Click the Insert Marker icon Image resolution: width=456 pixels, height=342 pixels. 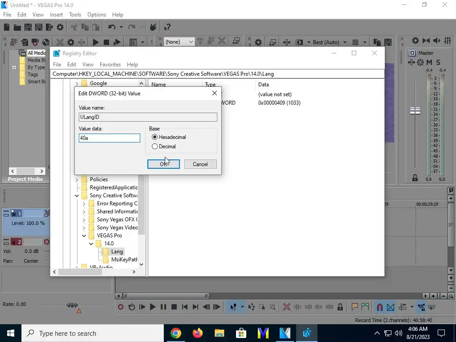pyautogui.click(x=354, y=307)
